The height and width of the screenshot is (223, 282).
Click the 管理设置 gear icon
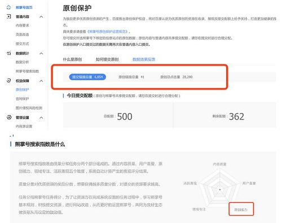[x=9, y=117]
